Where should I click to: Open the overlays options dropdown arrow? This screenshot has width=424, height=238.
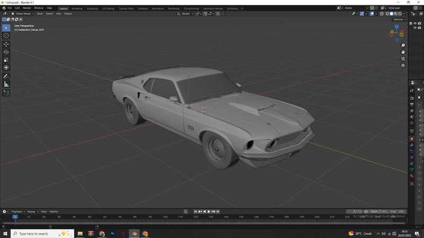(x=376, y=14)
